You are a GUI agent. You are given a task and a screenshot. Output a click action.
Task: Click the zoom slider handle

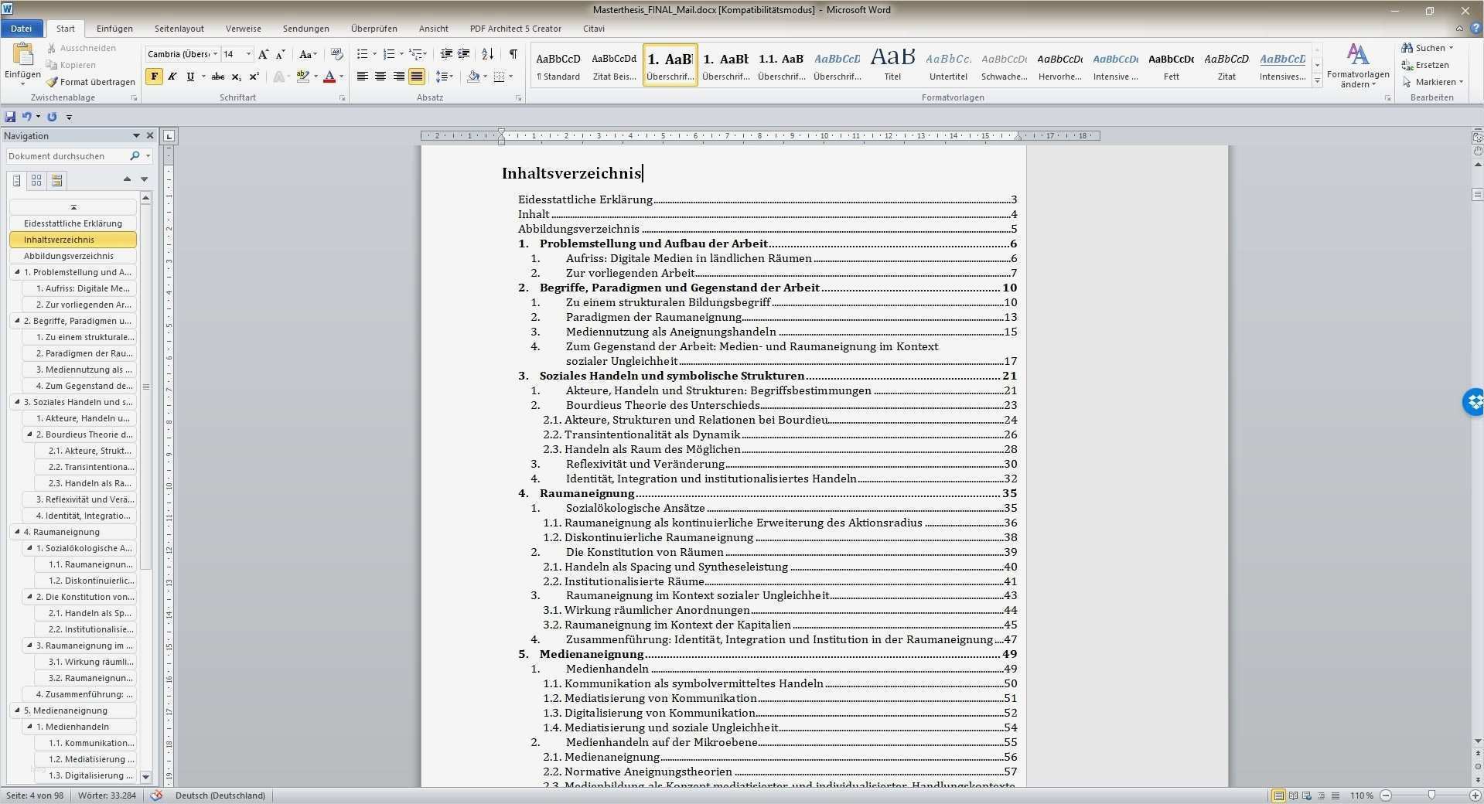point(1431,795)
